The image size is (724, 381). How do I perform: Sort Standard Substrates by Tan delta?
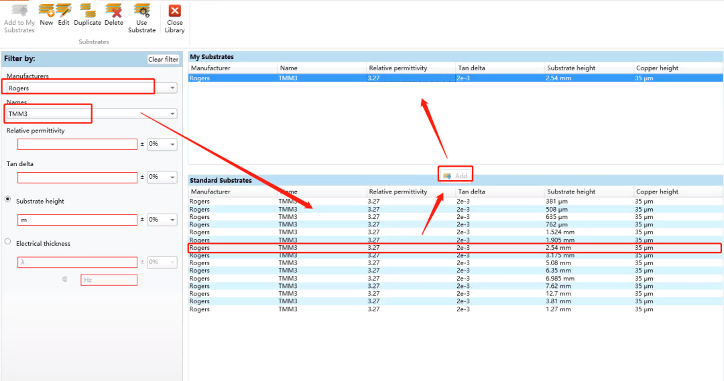(x=500, y=192)
